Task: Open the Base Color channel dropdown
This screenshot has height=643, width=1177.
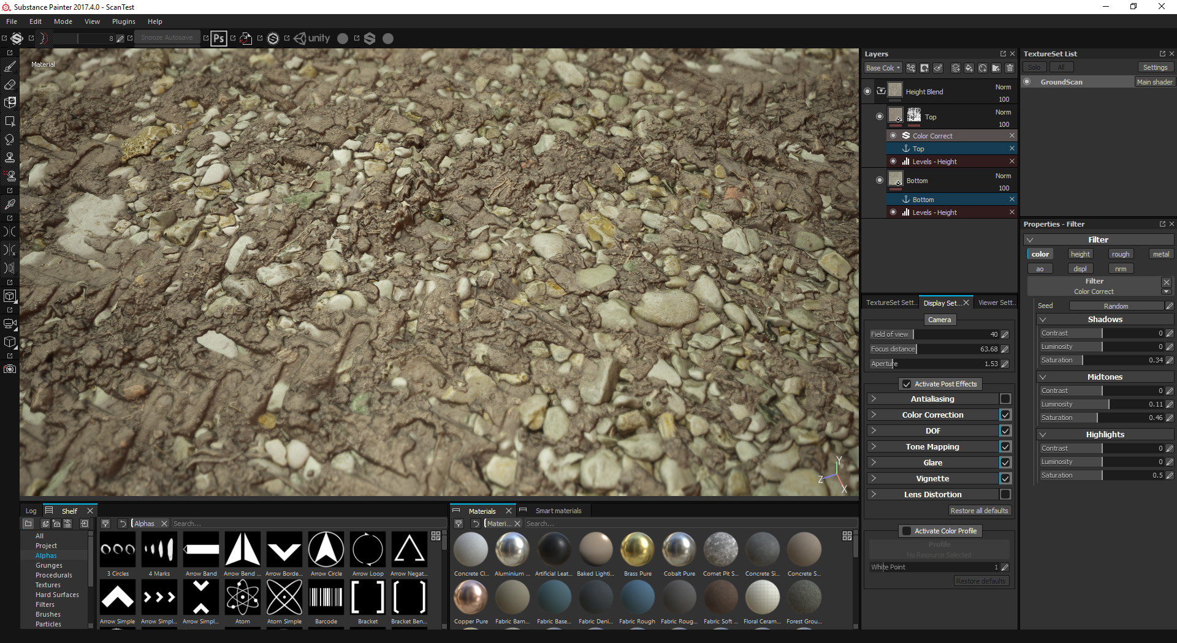Action: click(883, 67)
